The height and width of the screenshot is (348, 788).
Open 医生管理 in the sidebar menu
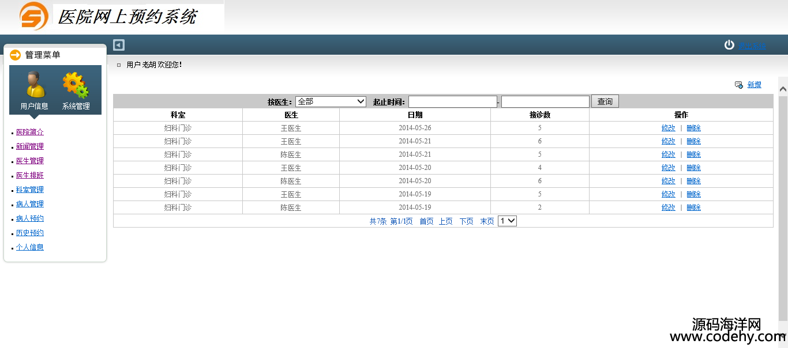pyautogui.click(x=30, y=161)
